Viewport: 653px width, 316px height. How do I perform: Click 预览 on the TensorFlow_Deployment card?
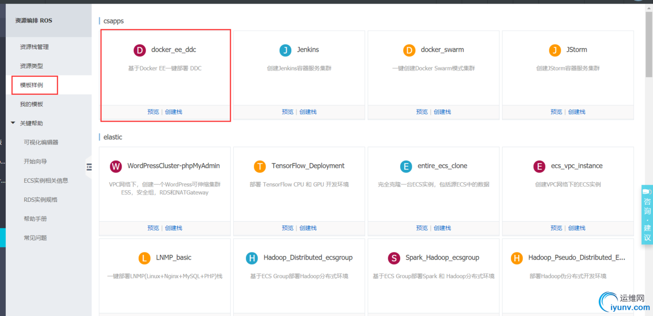tap(288, 228)
